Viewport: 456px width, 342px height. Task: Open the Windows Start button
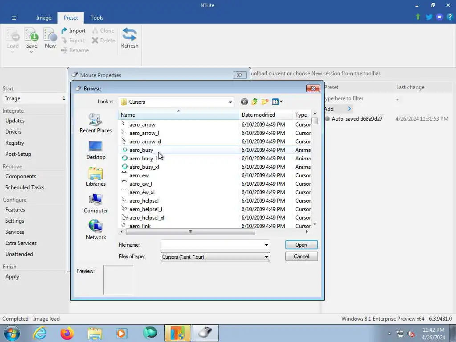12,333
